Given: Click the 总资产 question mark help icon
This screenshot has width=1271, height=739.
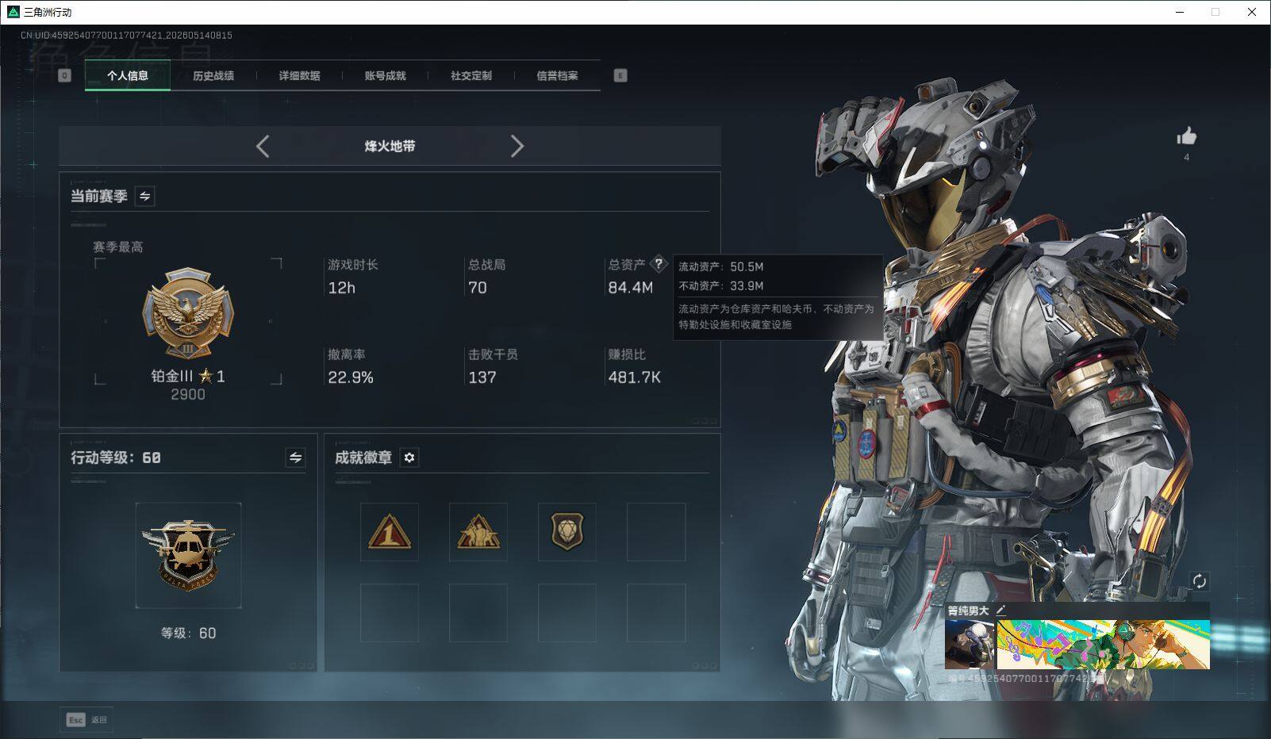Looking at the screenshot, I should point(659,264).
